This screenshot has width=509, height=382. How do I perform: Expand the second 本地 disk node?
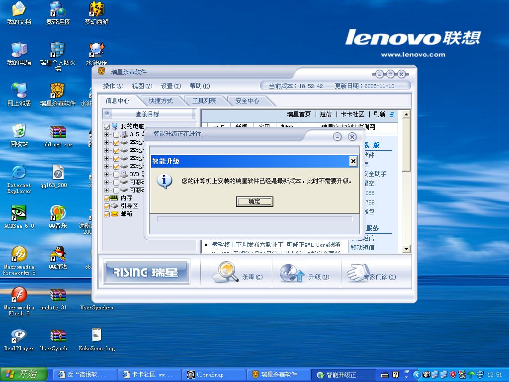tap(106, 150)
